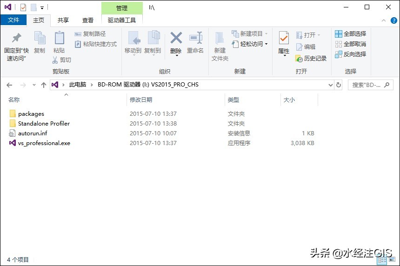Click the search magnifier icon
The image size is (400, 266).
click(387, 85)
